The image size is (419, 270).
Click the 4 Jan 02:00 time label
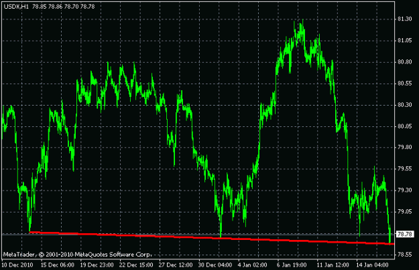(253, 265)
